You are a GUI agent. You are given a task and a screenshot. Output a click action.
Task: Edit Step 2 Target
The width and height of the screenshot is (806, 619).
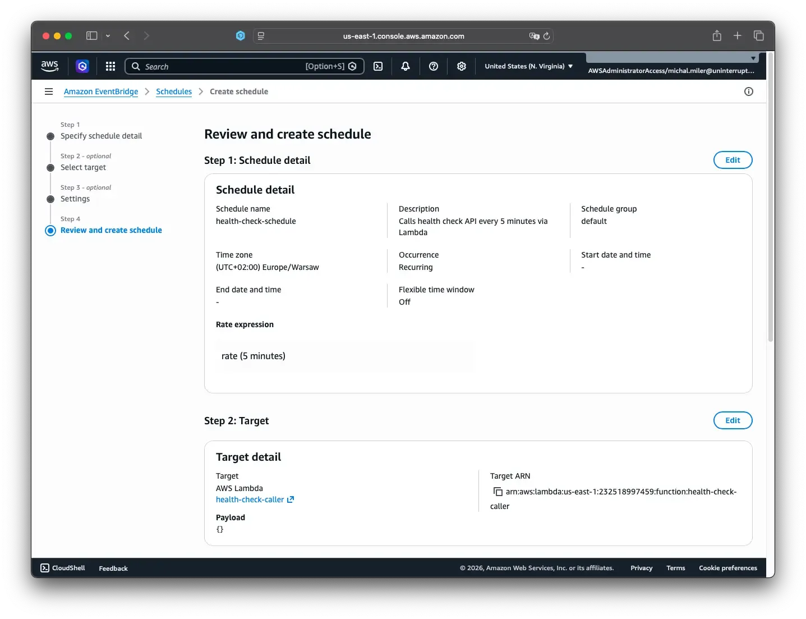(x=733, y=420)
